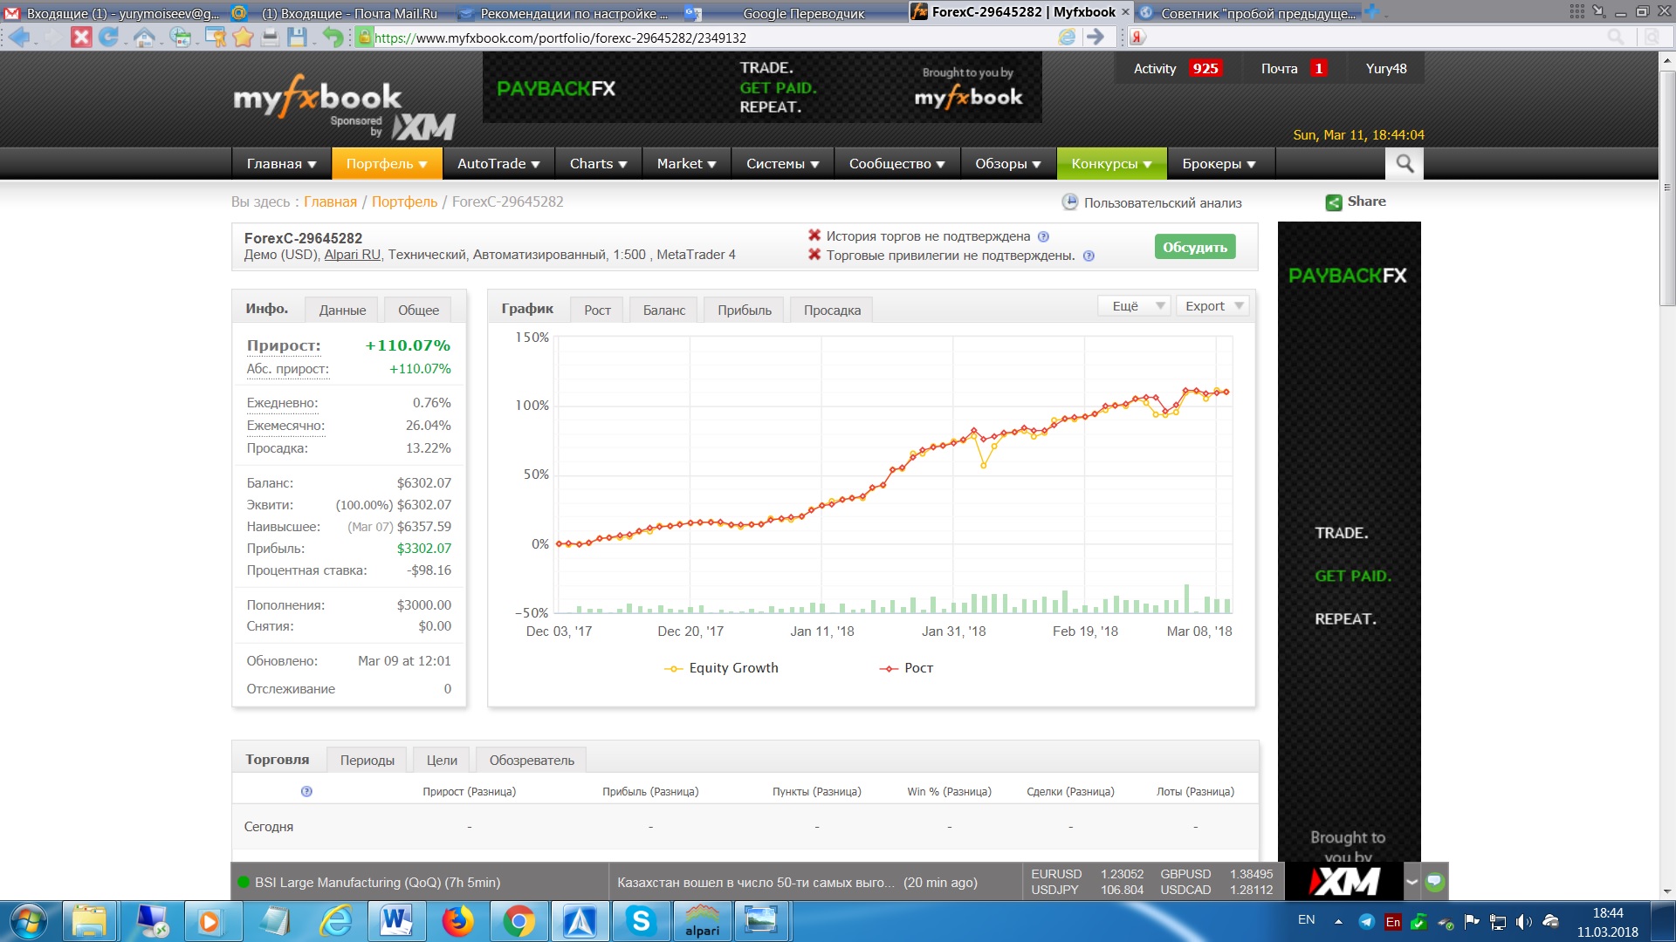Launch Firefox from the taskbar
The image size is (1676, 942).
coord(457,921)
